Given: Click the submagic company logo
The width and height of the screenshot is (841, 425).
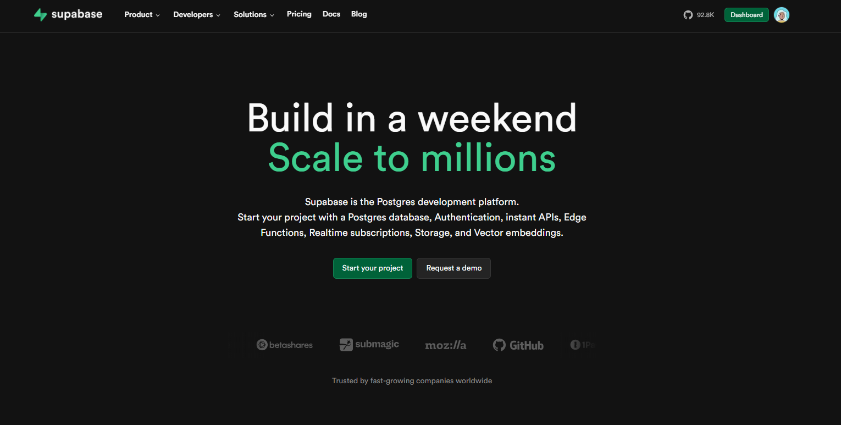Looking at the screenshot, I should point(369,345).
